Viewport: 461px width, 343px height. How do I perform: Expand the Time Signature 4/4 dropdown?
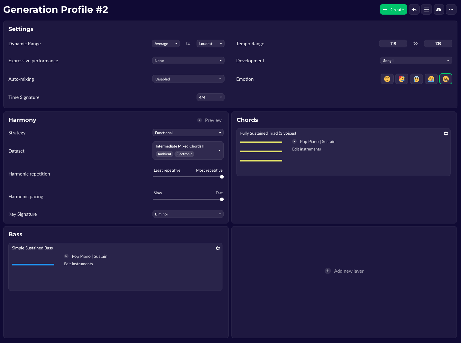point(210,97)
